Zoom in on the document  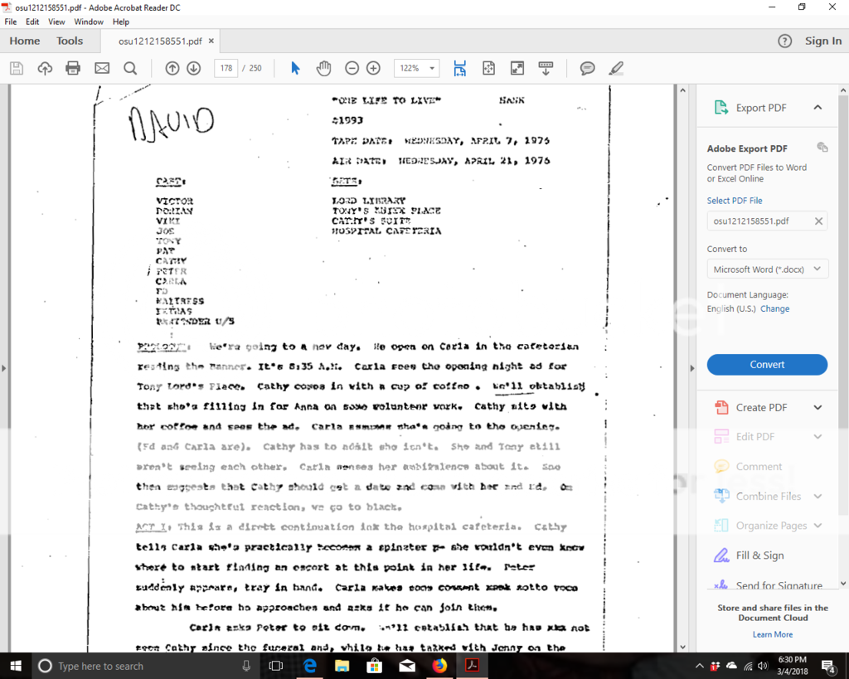(372, 68)
